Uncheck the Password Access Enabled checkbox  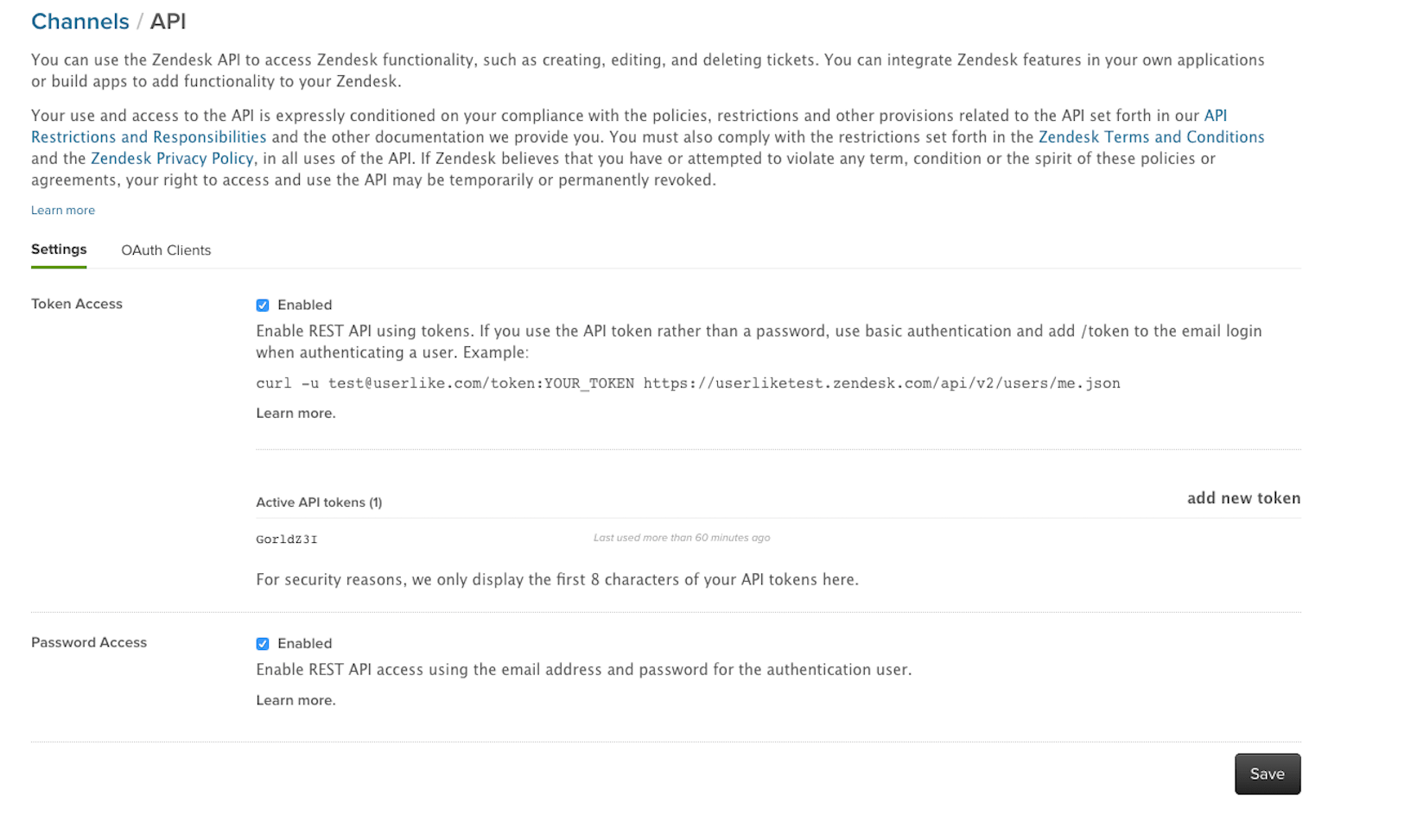(x=263, y=644)
